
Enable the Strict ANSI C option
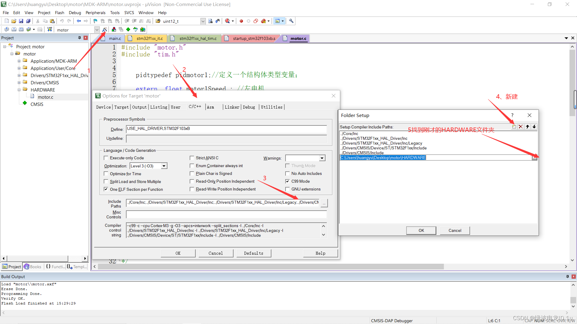point(192,158)
